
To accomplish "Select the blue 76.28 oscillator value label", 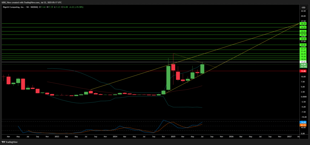I will pos(303,122).
